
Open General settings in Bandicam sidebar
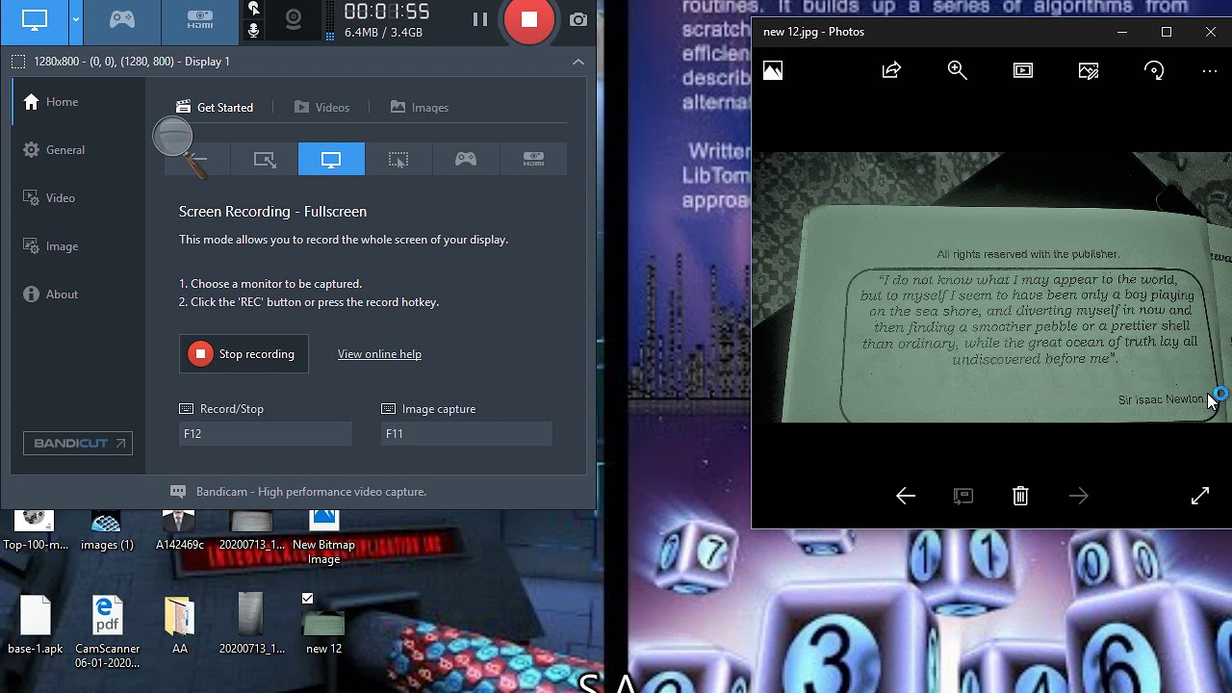point(55,150)
